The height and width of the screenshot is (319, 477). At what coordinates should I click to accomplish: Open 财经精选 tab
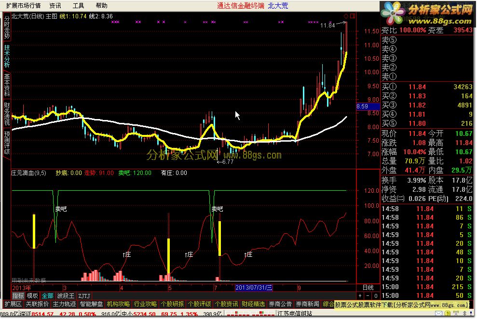253,304
